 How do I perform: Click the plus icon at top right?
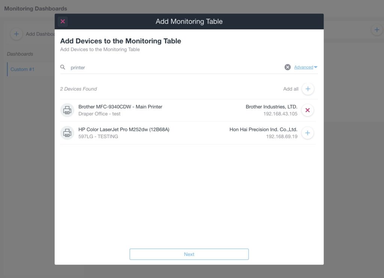[377, 30]
